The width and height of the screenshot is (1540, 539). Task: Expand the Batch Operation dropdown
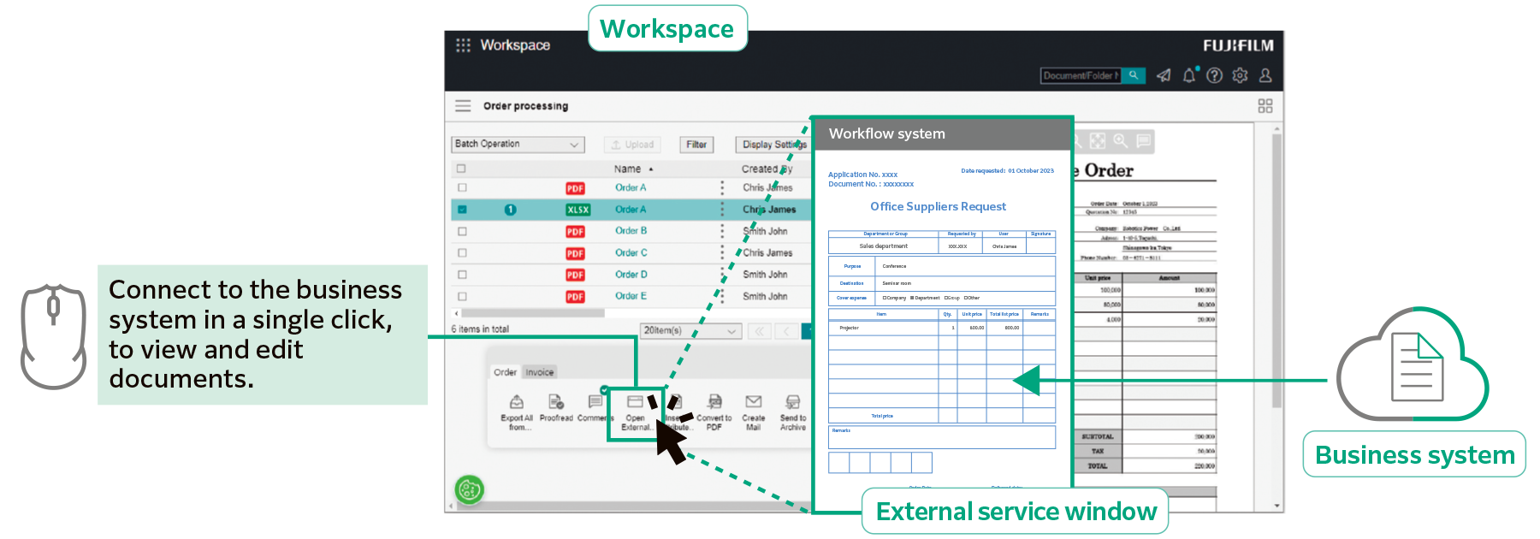(x=517, y=145)
